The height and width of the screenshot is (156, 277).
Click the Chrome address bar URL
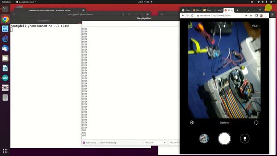[x=222, y=16]
